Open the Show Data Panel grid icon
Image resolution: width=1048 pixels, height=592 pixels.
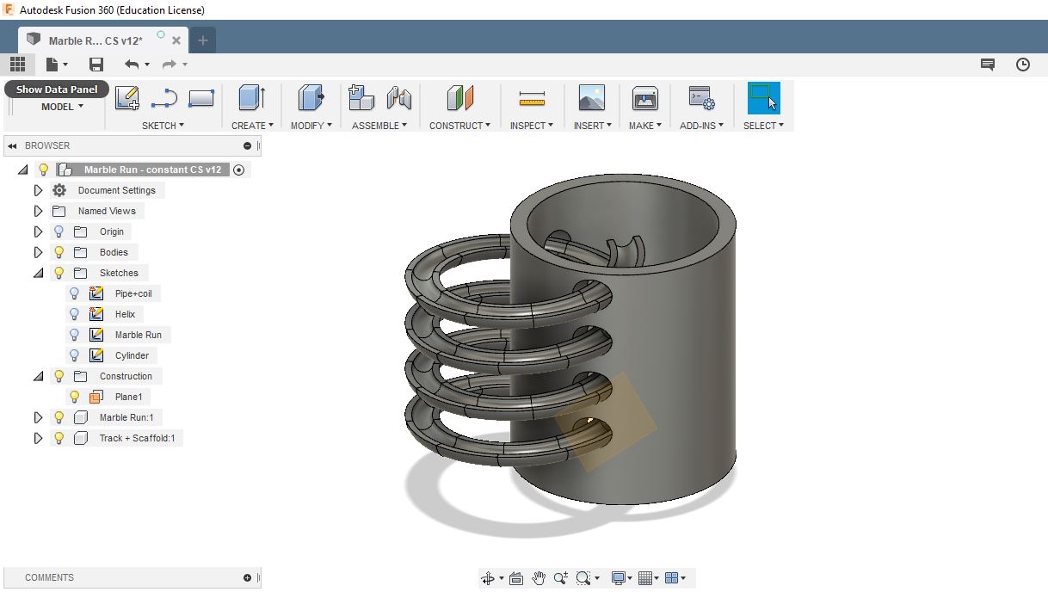(17, 65)
